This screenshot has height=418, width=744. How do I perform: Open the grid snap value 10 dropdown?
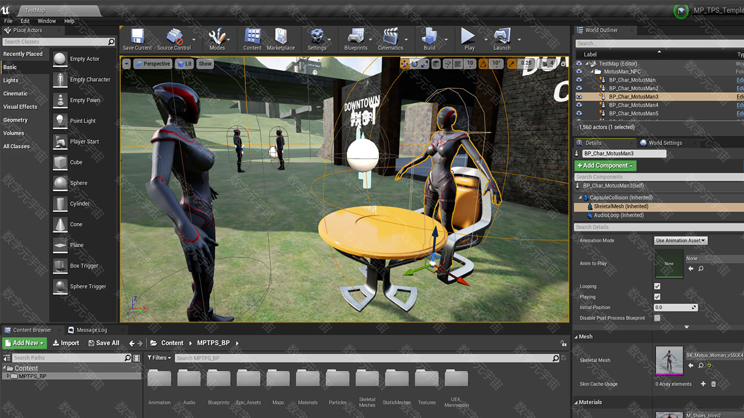470,64
